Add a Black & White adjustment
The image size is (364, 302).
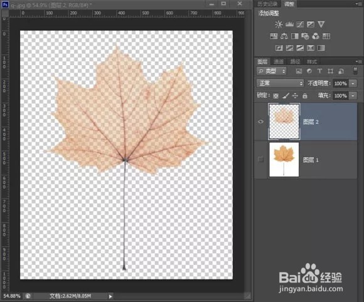coord(294,36)
